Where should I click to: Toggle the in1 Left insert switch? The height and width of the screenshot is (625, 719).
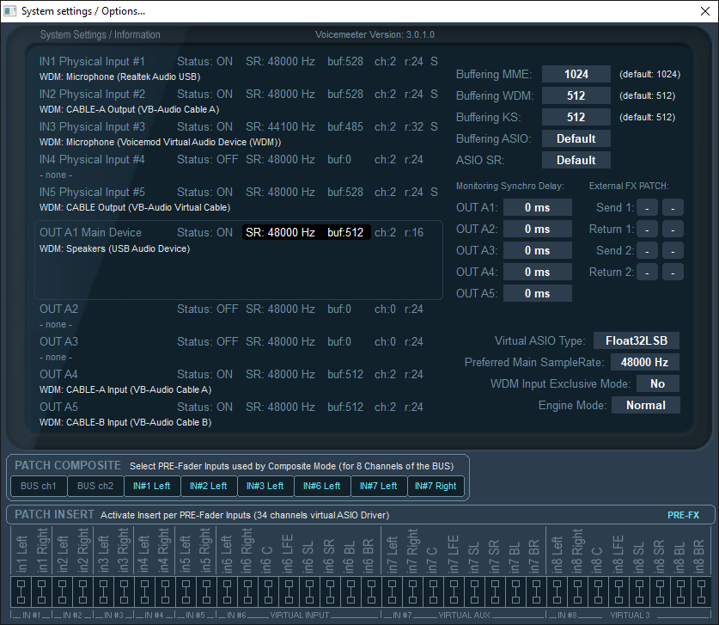(21, 591)
